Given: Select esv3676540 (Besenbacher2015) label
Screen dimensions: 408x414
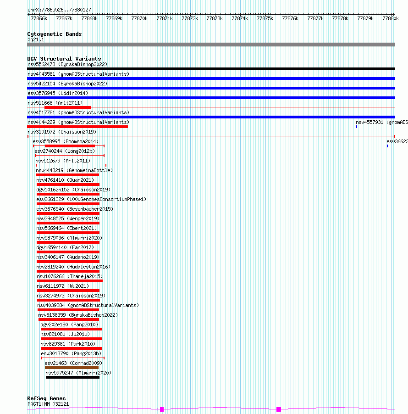Looking at the screenshot, I should pos(75,209).
